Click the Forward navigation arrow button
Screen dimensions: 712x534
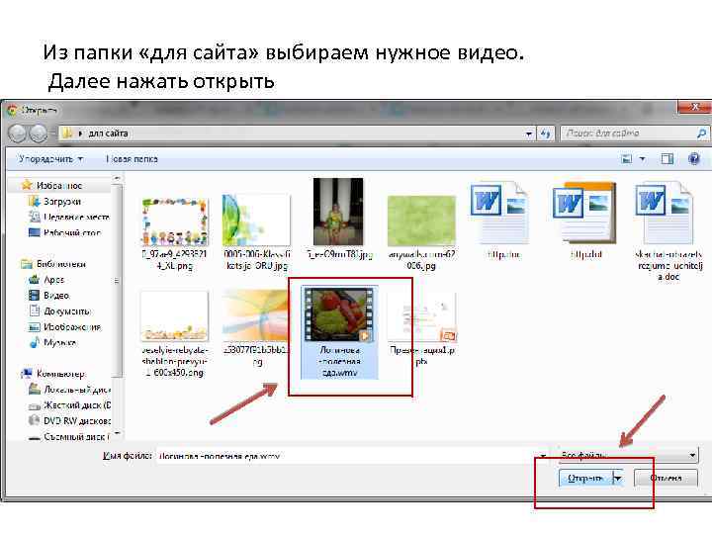39,133
